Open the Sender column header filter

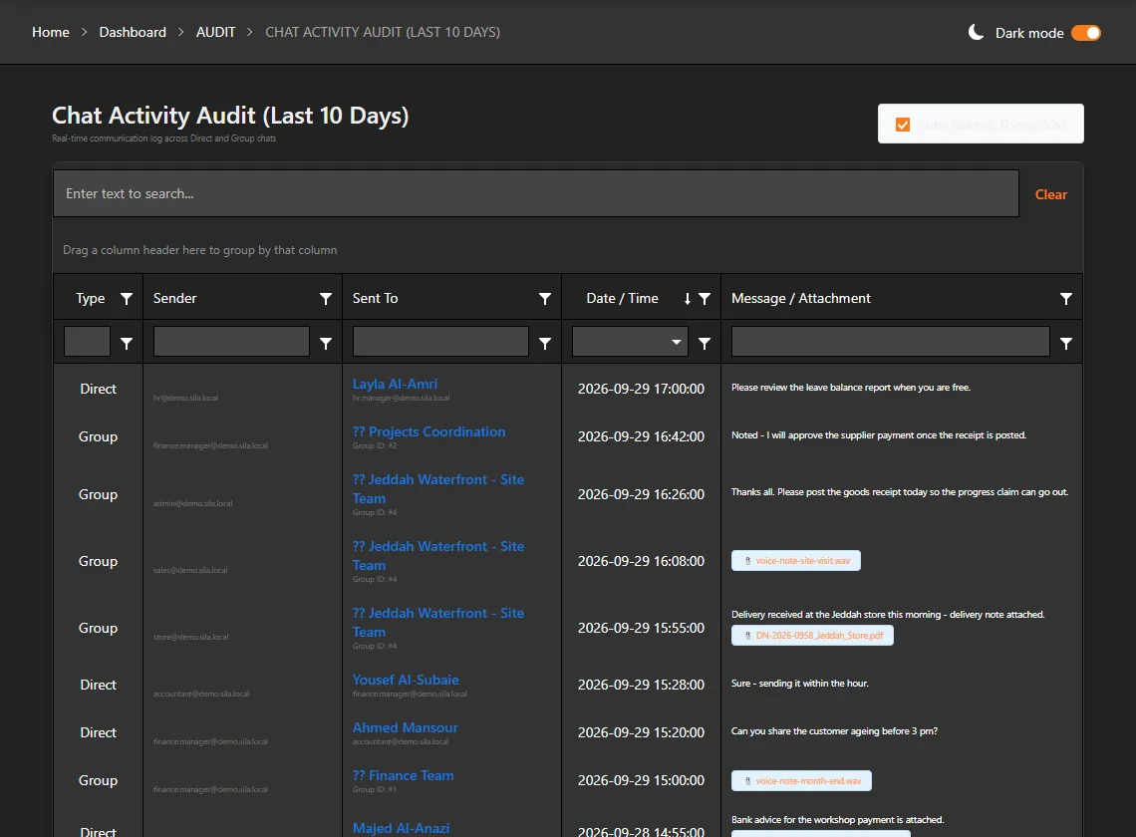(326, 299)
